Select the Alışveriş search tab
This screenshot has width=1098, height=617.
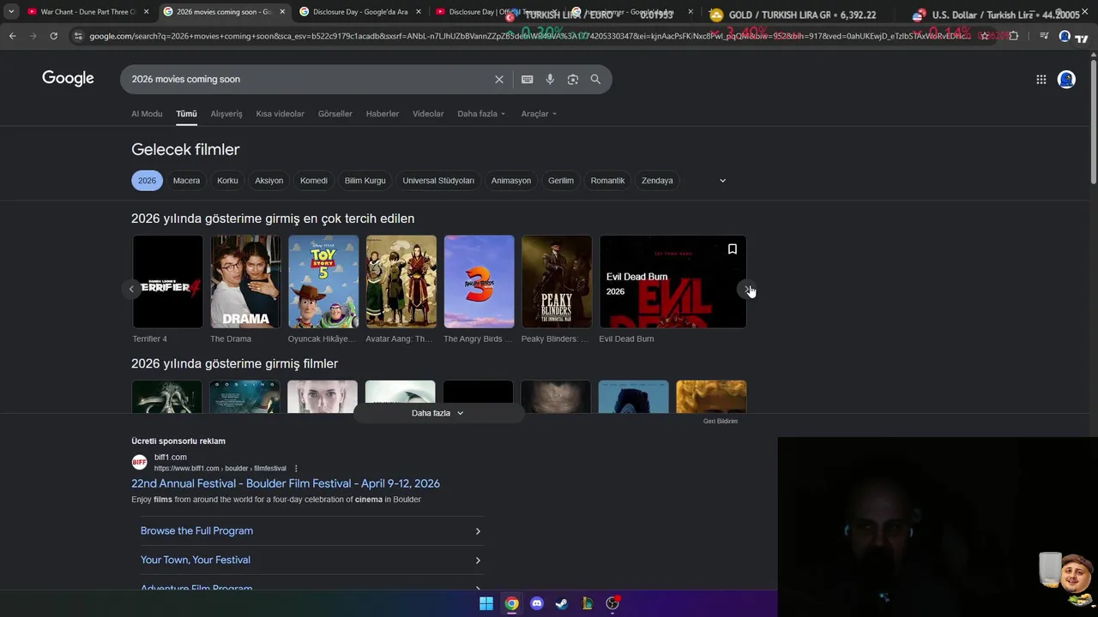226,113
